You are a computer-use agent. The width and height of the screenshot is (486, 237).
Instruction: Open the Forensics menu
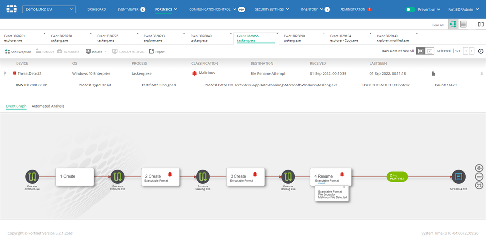166,9
